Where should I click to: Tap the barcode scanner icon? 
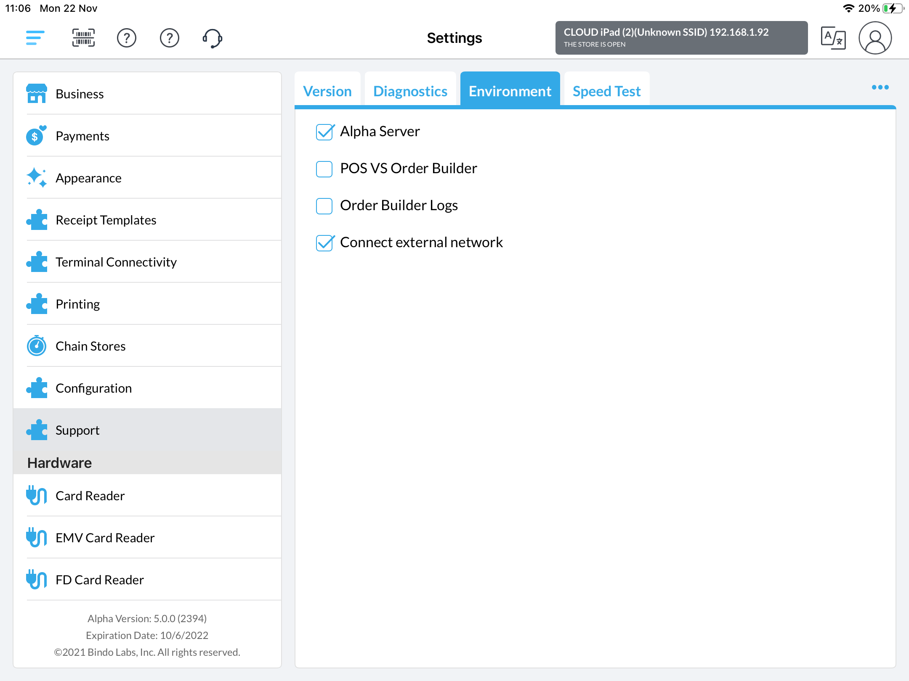coord(83,38)
